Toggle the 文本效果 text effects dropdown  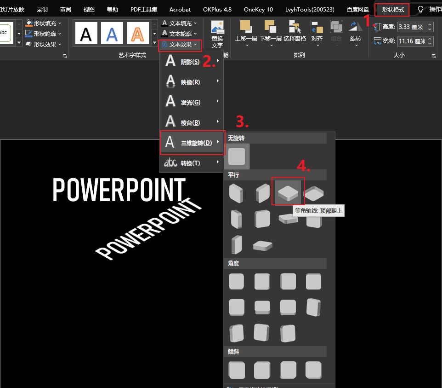pyautogui.click(x=180, y=45)
